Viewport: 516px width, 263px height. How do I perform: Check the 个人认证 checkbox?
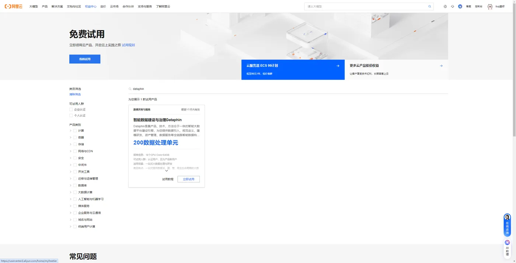(71, 115)
